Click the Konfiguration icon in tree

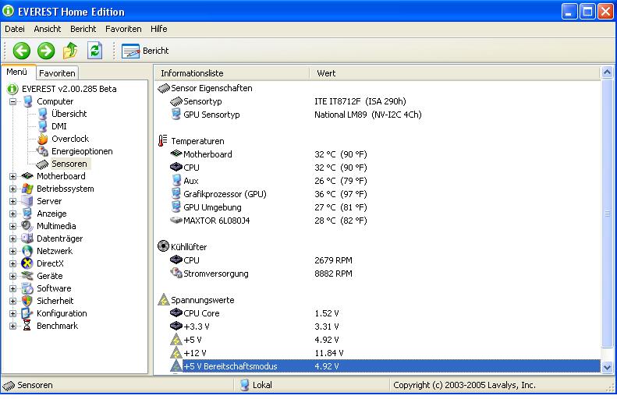coord(27,314)
